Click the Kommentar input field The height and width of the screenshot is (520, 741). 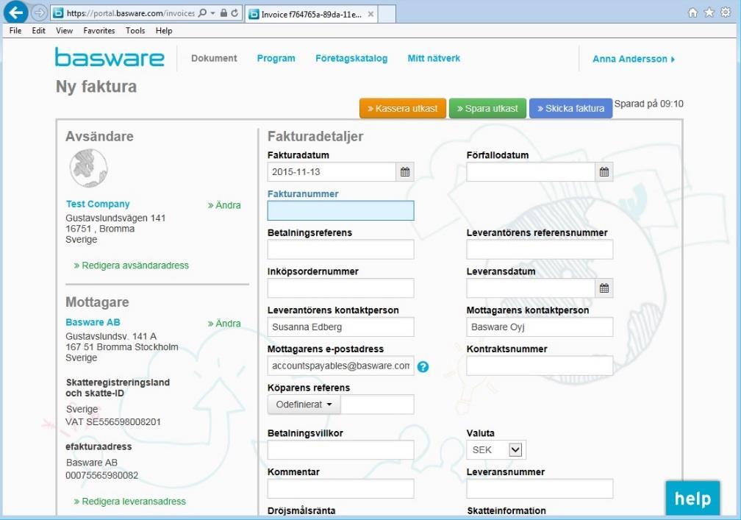pos(341,489)
